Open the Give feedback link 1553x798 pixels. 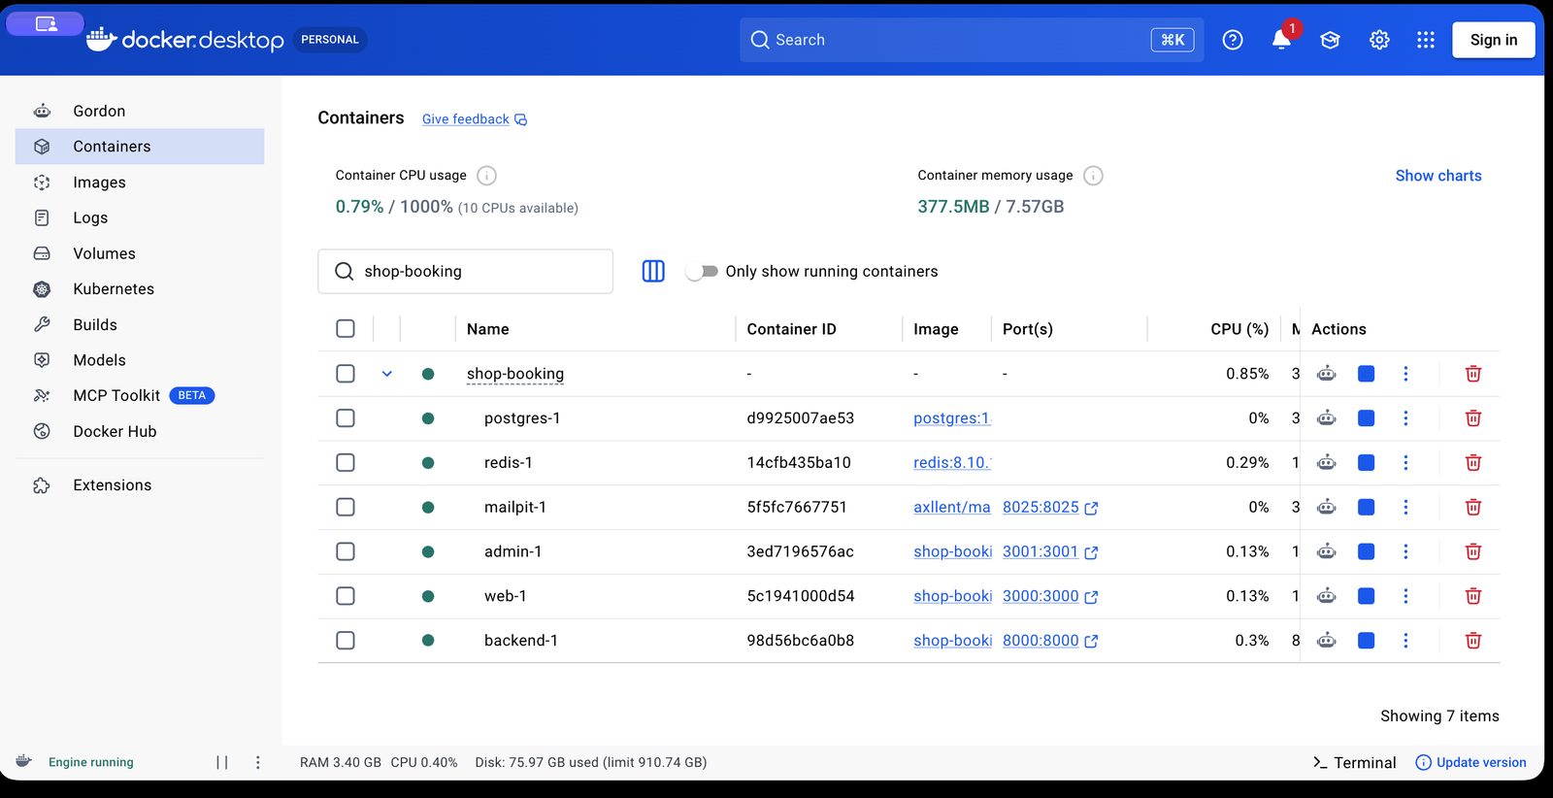[475, 119]
